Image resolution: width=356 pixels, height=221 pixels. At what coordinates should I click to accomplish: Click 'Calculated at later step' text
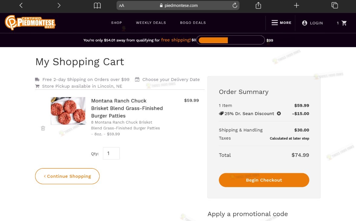click(289, 138)
